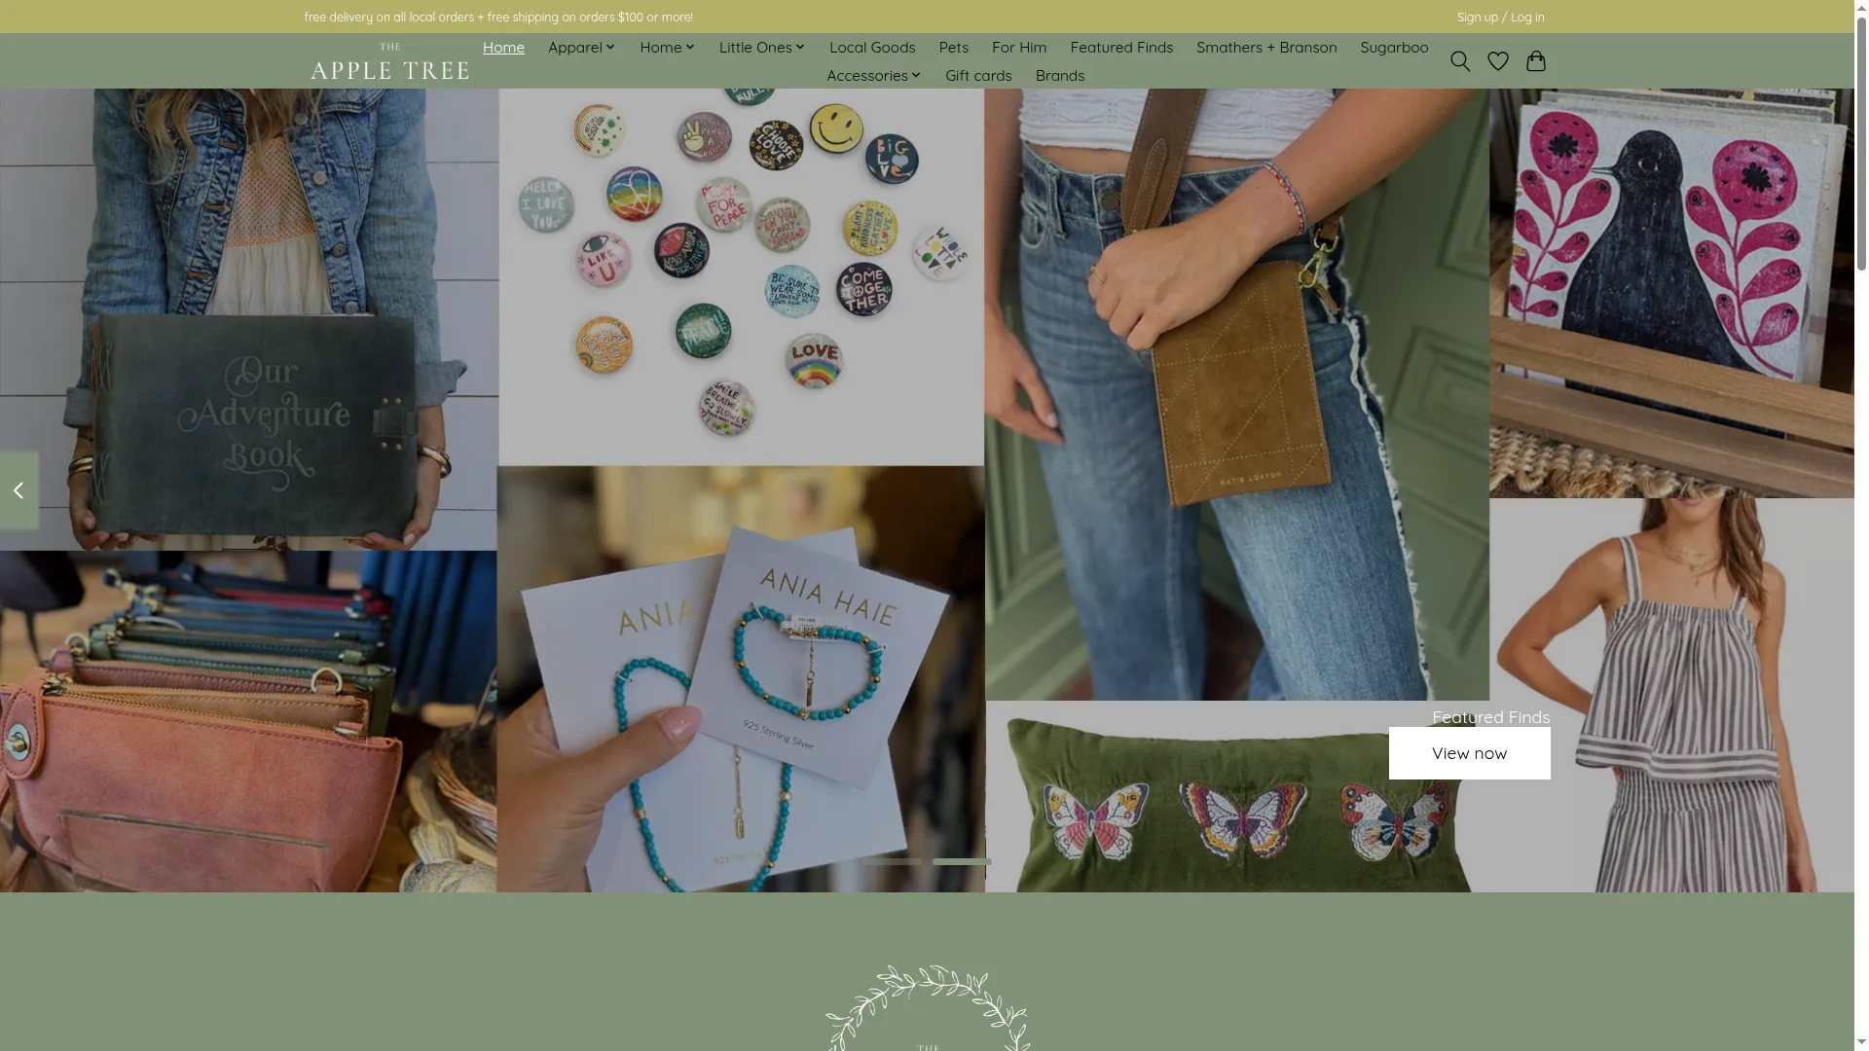The width and height of the screenshot is (1869, 1051).
Task: Click the View now button
Action: (x=1469, y=753)
